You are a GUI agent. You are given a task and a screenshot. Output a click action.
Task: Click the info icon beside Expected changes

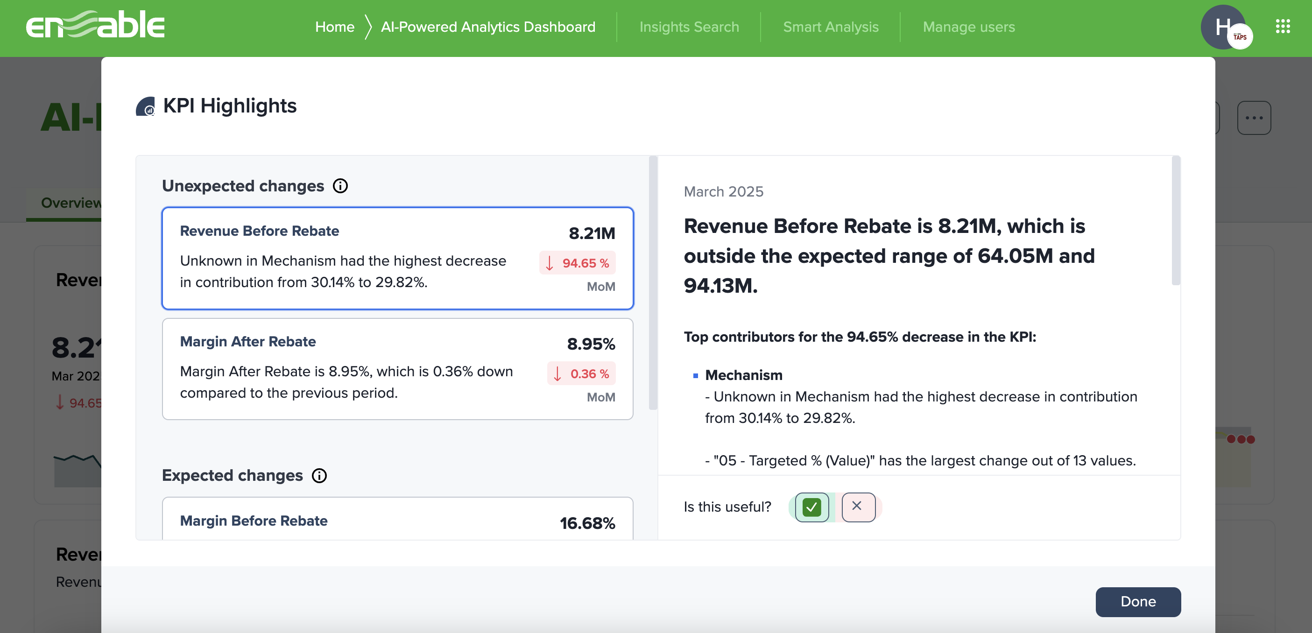click(319, 476)
